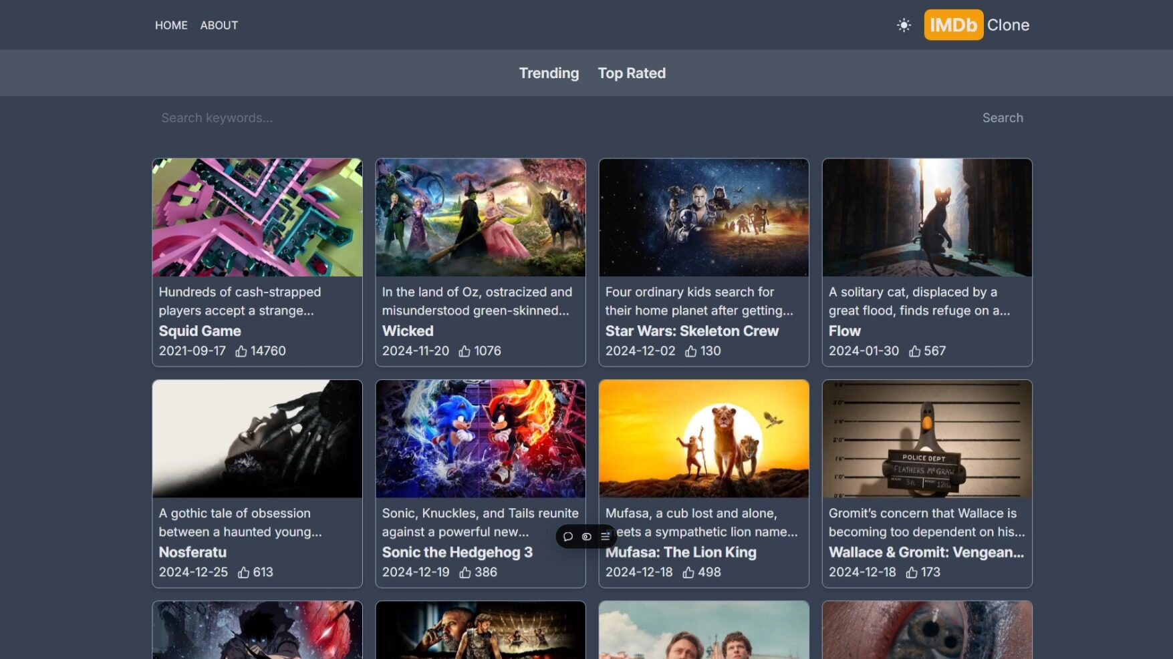Open the list menu icon in floating toolbar
This screenshot has height=659, width=1173.
pyautogui.click(x=605, y=536)
